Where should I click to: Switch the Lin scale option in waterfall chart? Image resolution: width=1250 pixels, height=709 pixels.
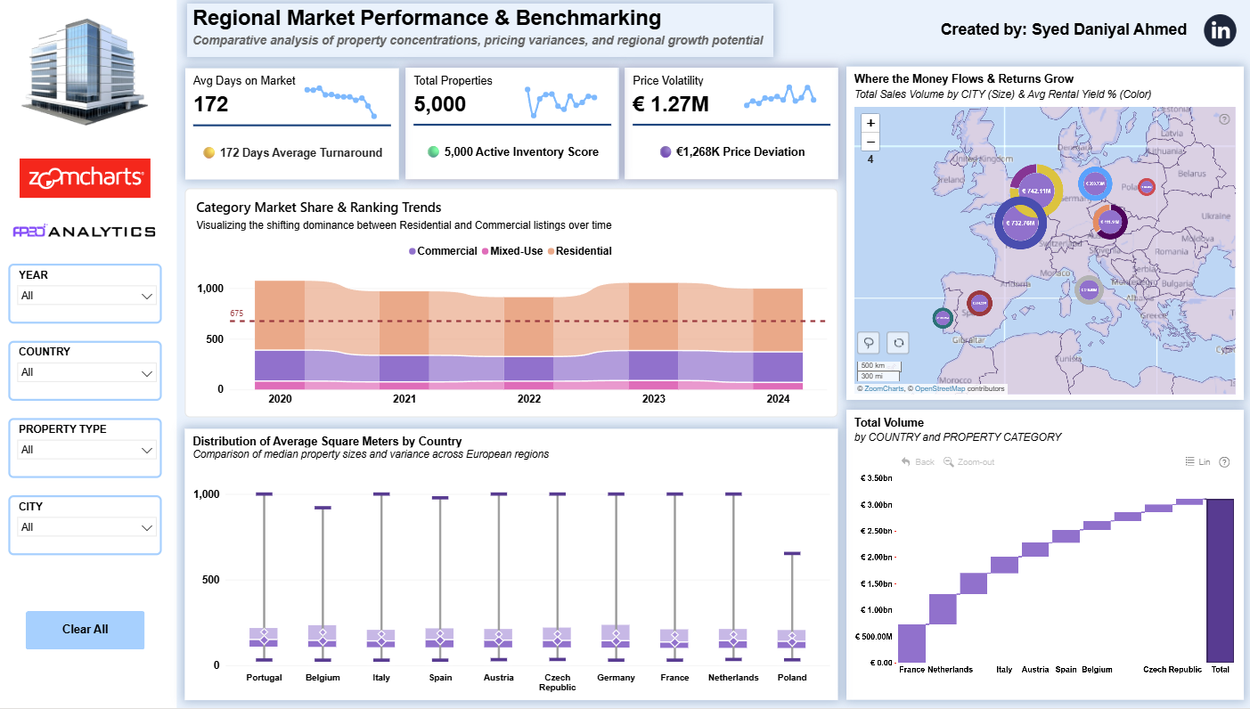(1197, 462)
